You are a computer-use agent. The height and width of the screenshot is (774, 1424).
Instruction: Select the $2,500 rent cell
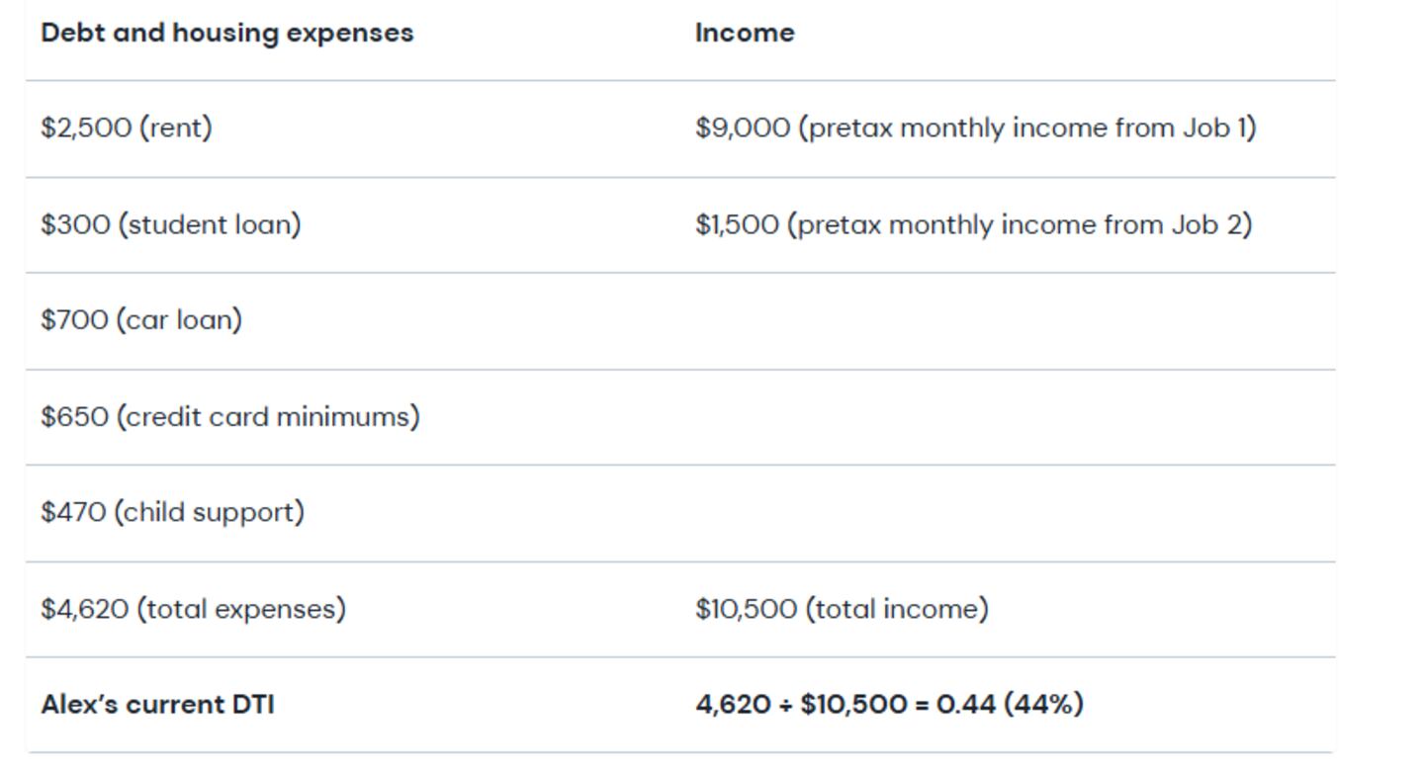pyautogui.click(x=127, y=129)
